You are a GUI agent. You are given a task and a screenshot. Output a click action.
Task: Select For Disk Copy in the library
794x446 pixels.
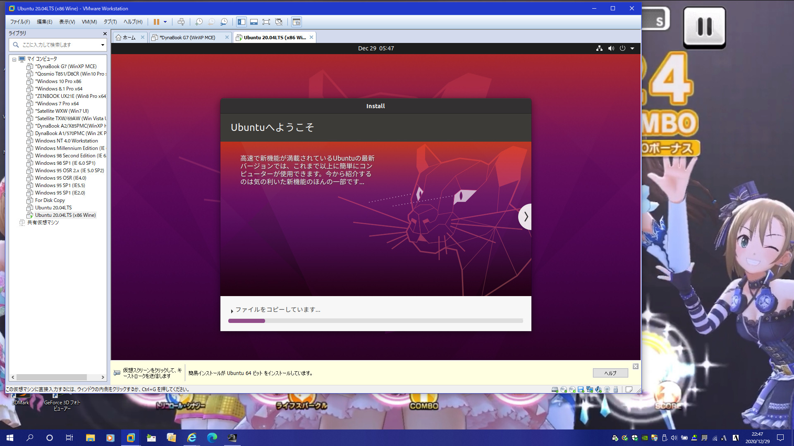pyautogui.click(x=50, y=200)
